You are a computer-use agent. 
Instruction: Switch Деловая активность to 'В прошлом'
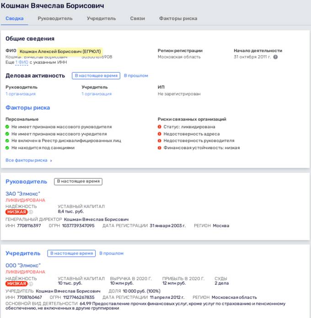pyautogui.click(x=136, y=76)
